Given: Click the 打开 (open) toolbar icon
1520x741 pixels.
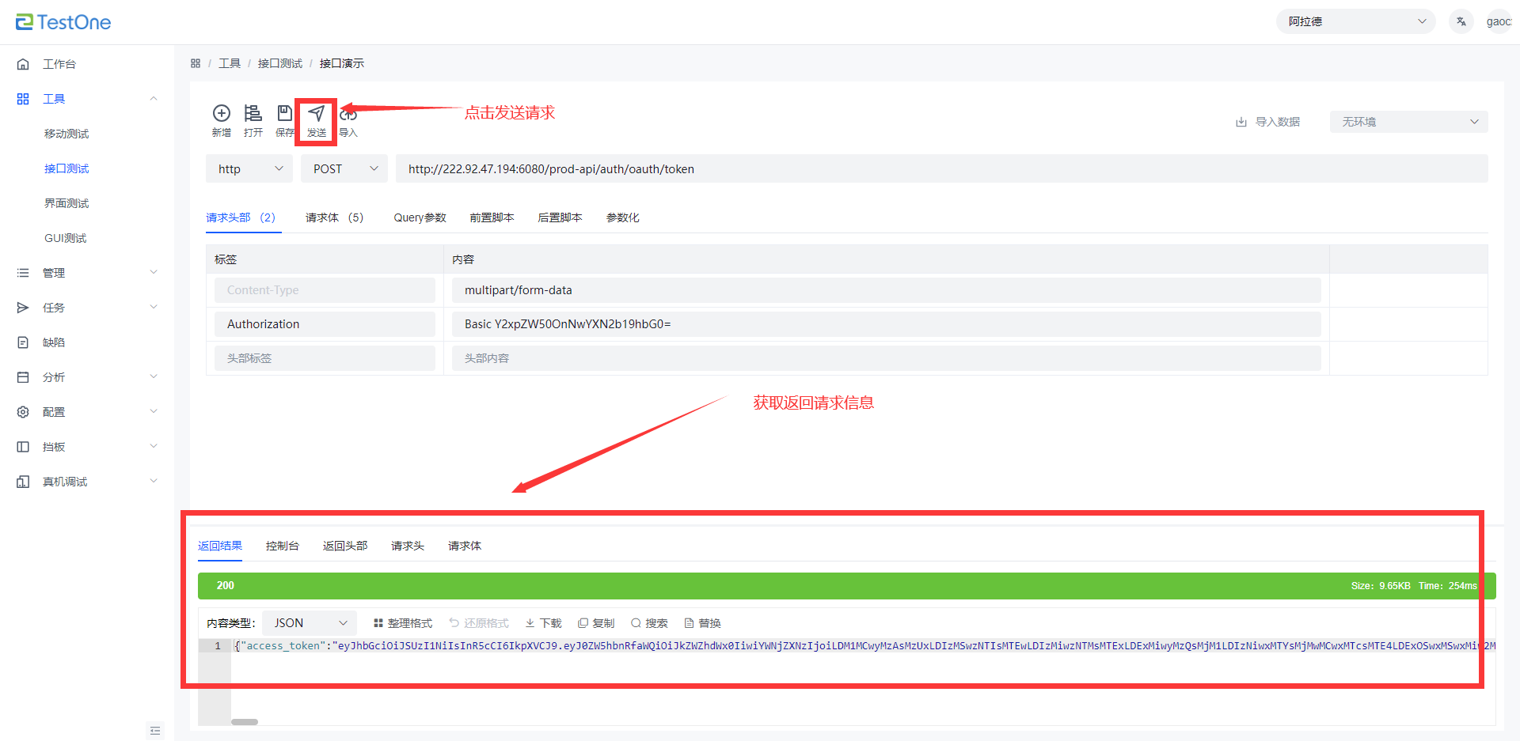Looking at the screenshot, I should click(x=253, y=114).
